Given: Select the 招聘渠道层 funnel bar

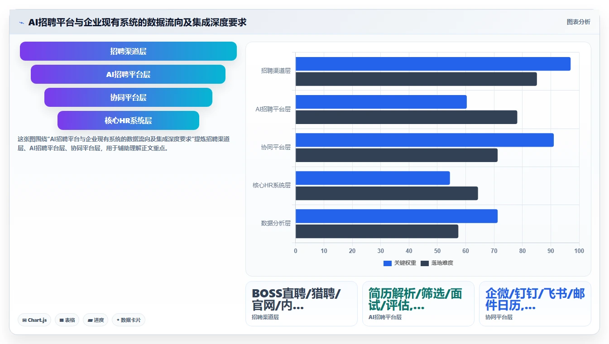Looking at the screenshot, I should point(128,51).
